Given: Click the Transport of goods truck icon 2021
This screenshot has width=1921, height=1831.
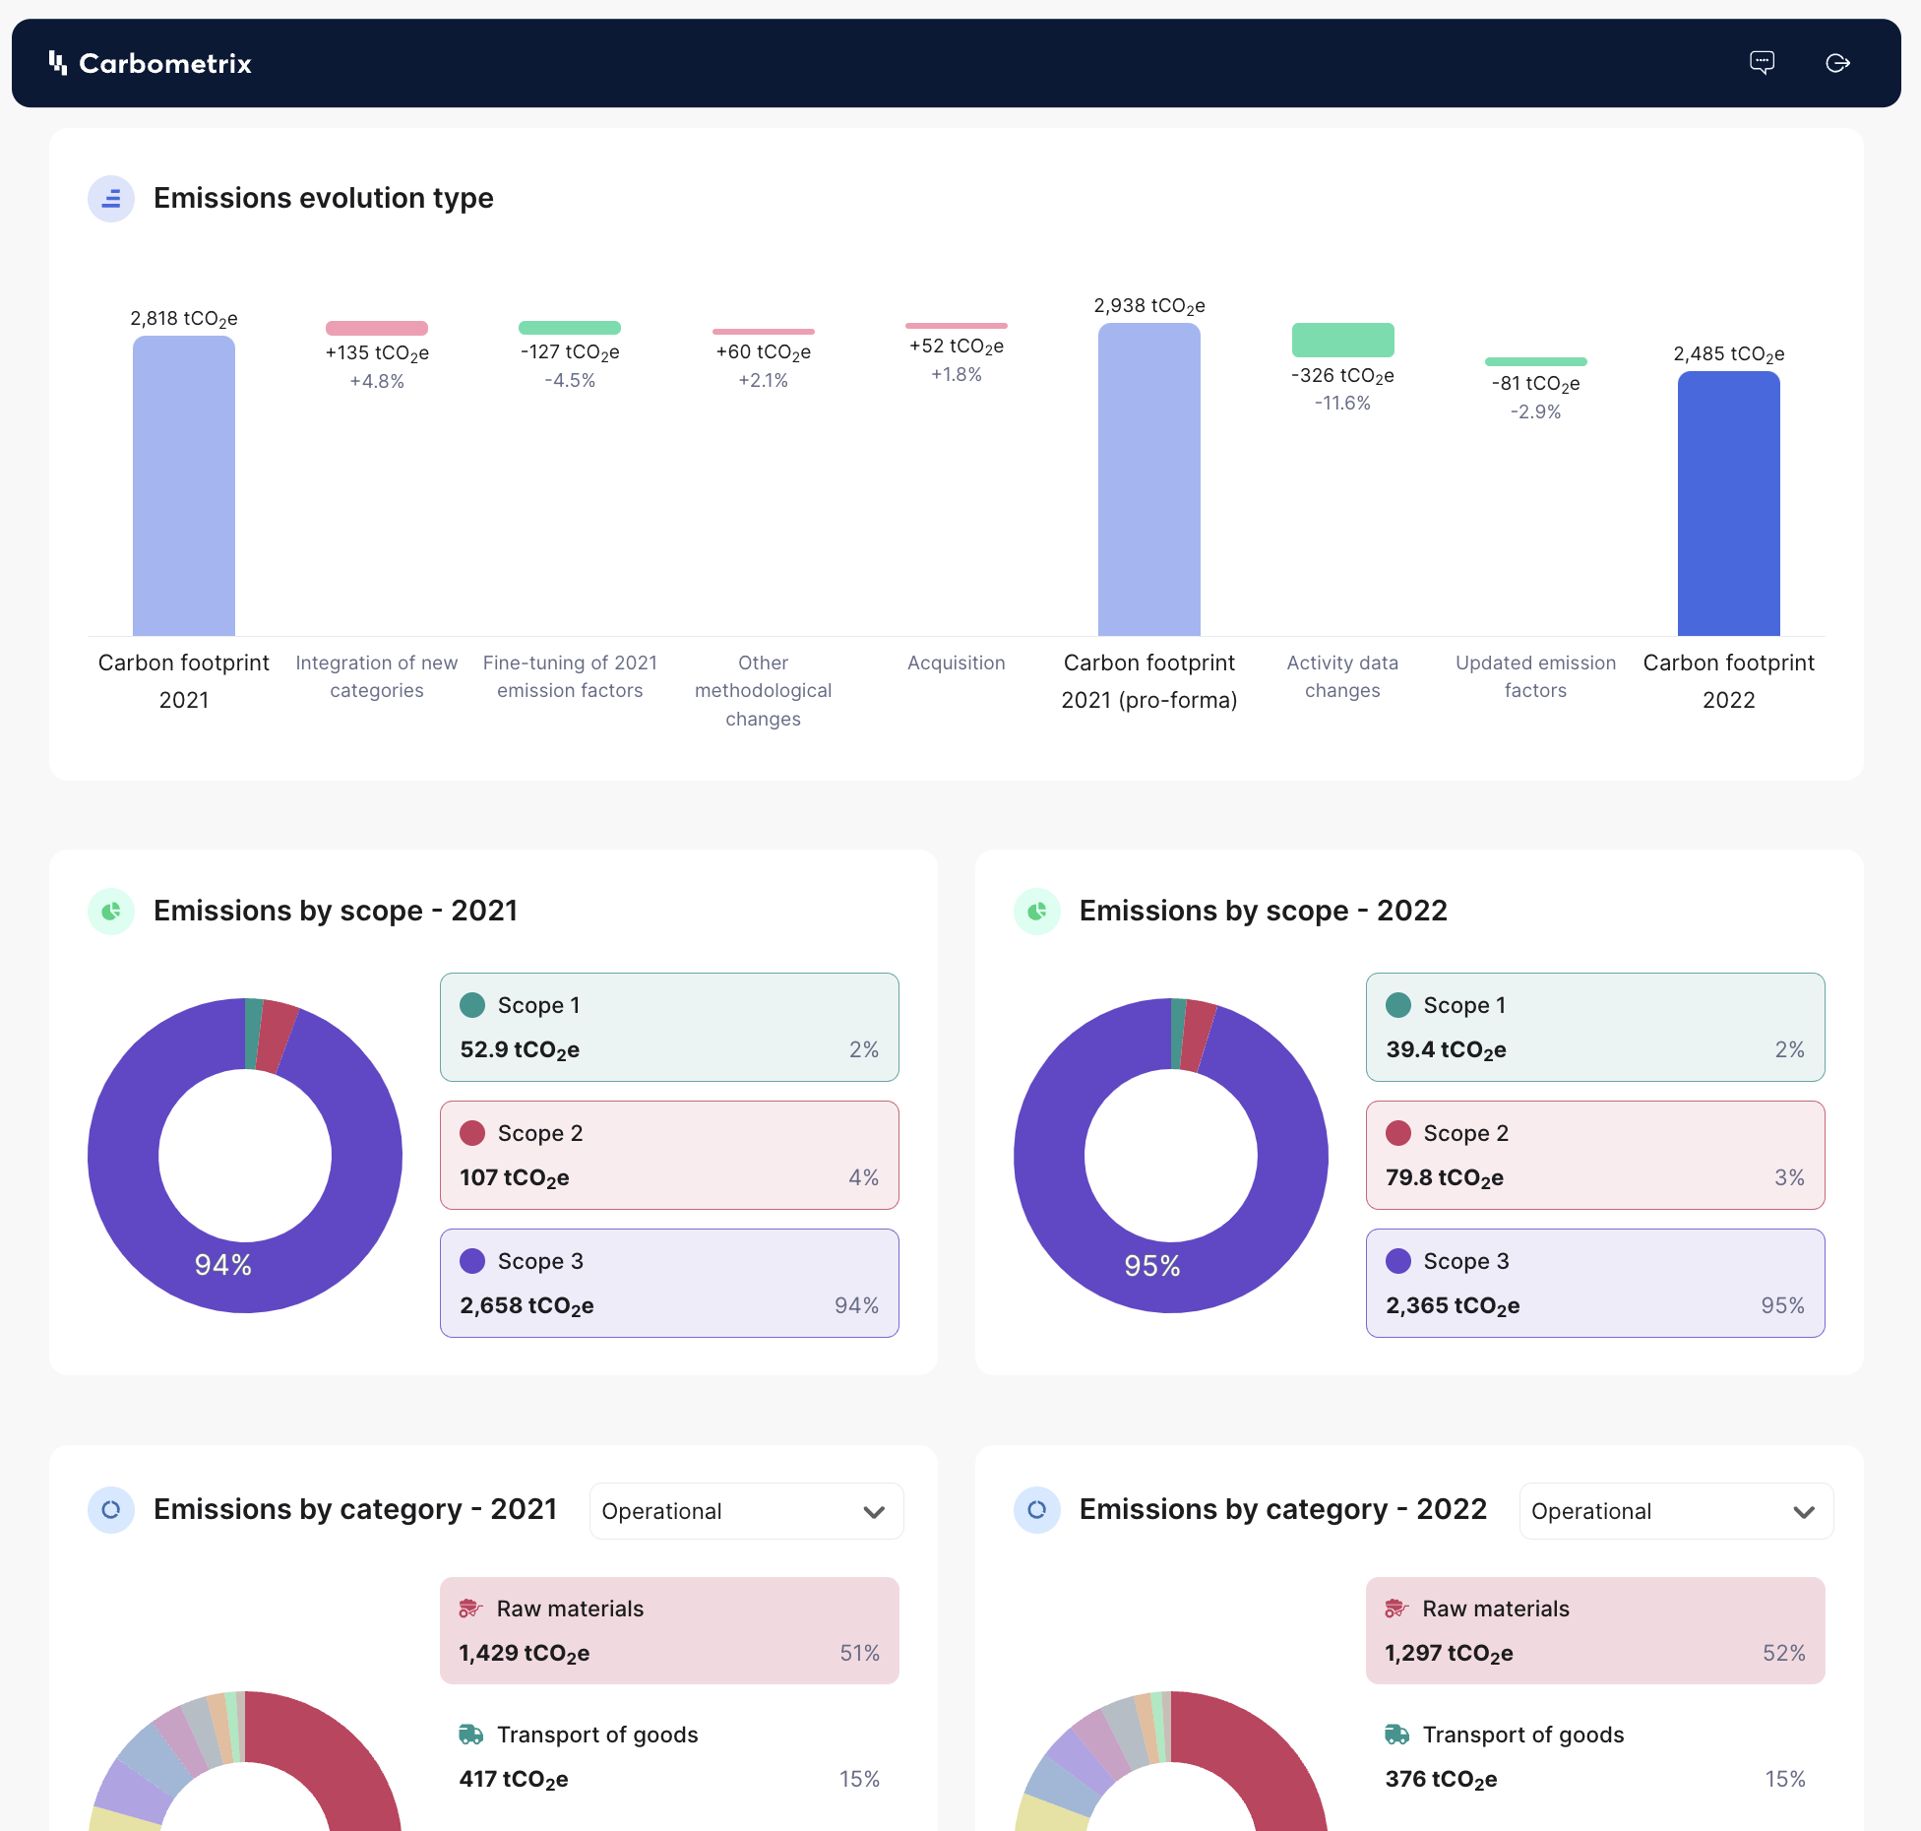Looking at the screenshot, I should (x=470, y=1735).
